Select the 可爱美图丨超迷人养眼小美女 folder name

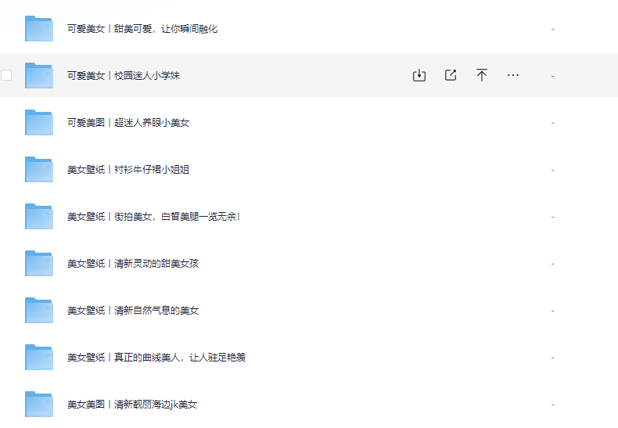(x=128, y=123)
